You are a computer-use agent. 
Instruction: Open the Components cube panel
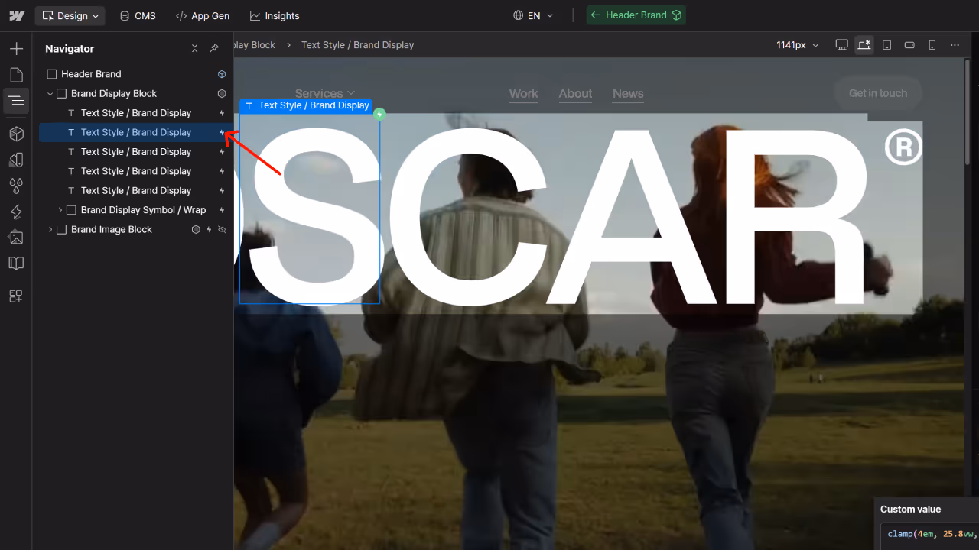(x=16, y=134)
